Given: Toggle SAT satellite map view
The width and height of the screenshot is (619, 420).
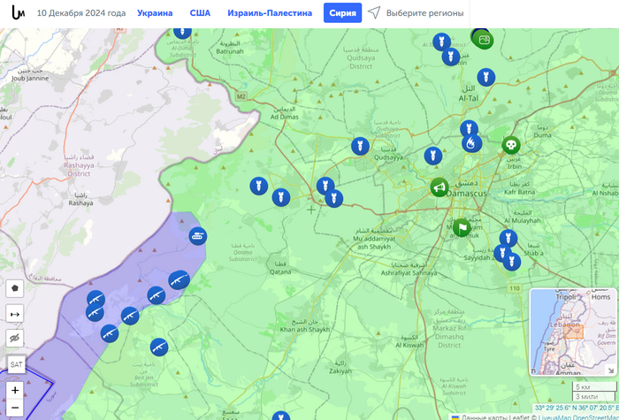Looking at the screenshot, I should pos(15,364).
